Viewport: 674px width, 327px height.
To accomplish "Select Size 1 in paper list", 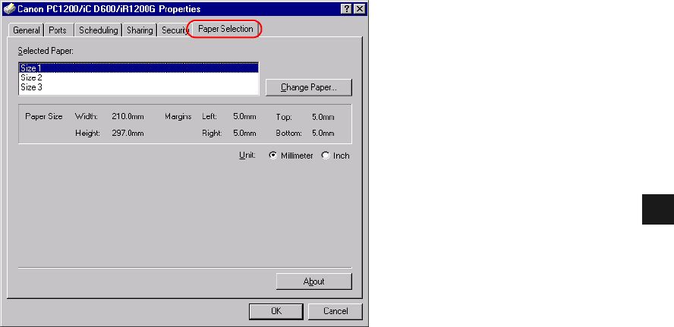I will [x=138, y=68].
